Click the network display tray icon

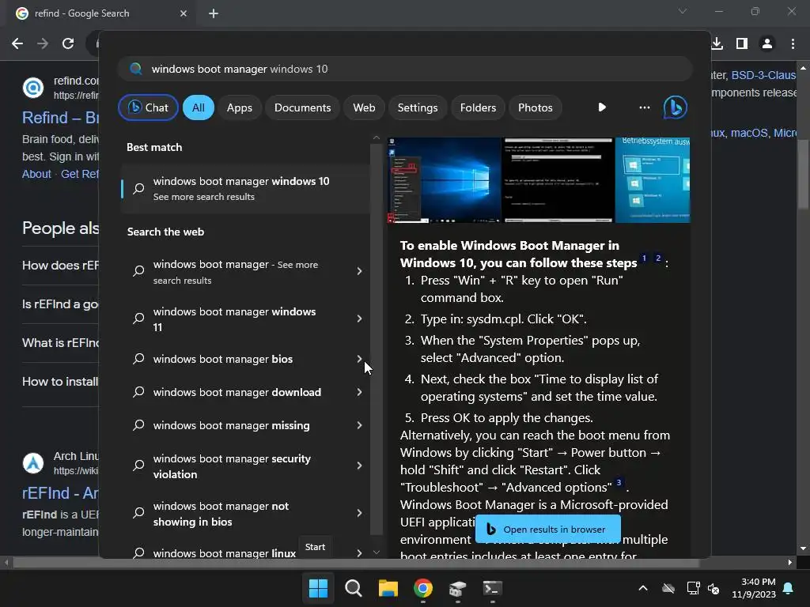point(693,588)
